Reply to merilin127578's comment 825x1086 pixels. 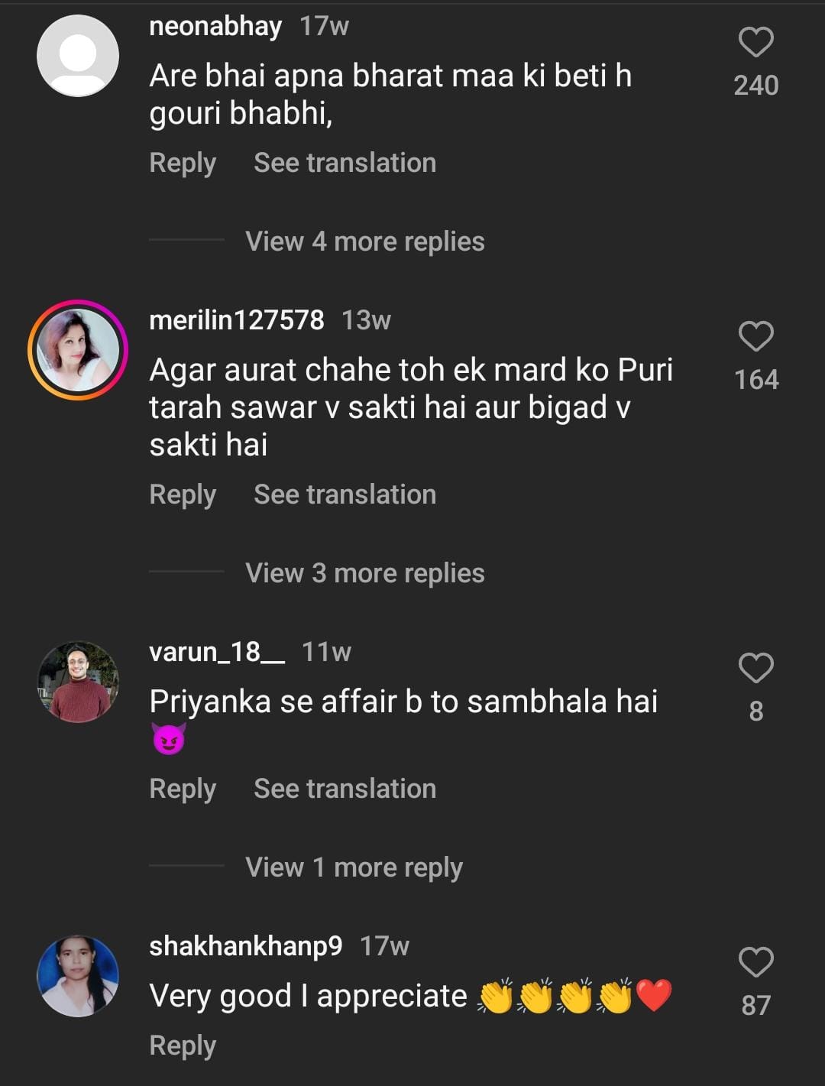(x=183, y=494)
